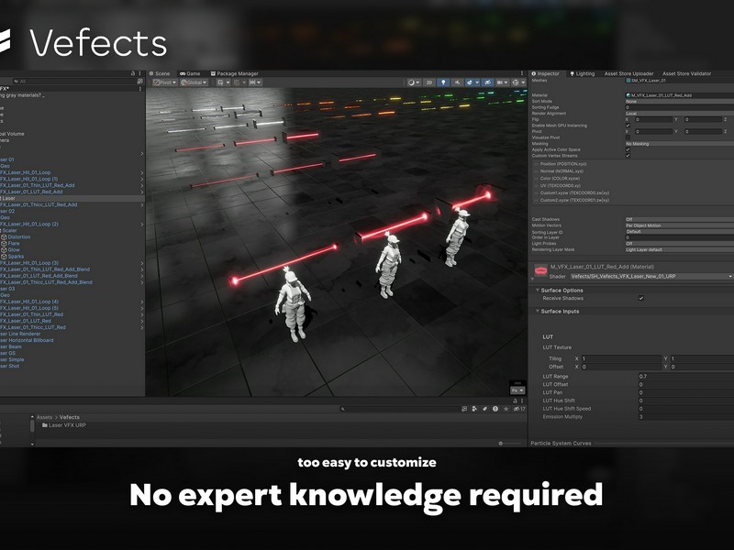This screenshot has height=550, width=734.
Task: Open scene row kebab menu in Hierarchy
Action: tap(140, 88)
